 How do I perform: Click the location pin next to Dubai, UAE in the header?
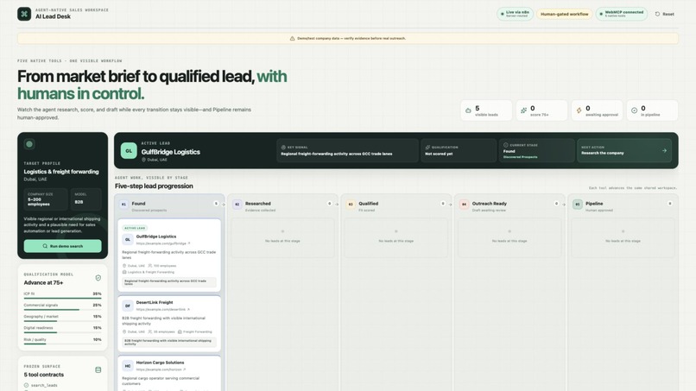[x=144, y=160]
